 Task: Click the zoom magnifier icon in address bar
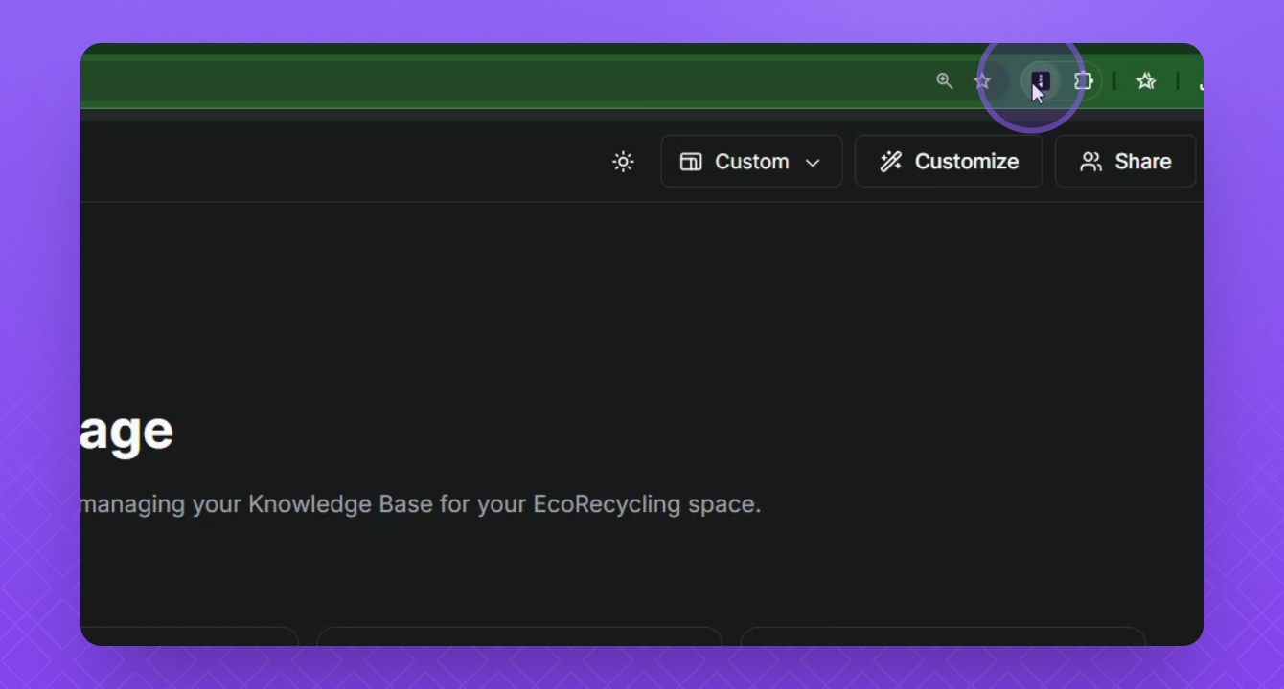click(945, 81)
